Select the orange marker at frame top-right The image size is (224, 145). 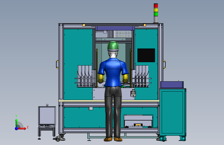(x=145, y=25)
